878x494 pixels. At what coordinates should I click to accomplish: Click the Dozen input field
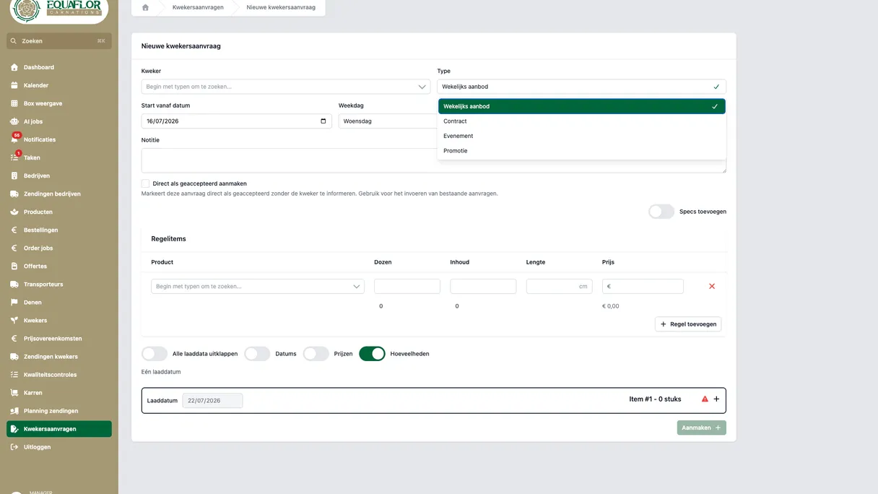407,287
